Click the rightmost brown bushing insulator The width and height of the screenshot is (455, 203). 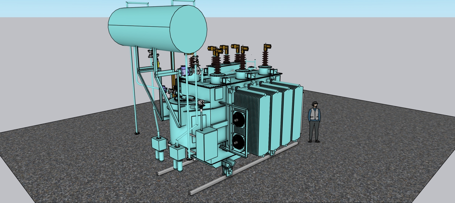[266, 58]
